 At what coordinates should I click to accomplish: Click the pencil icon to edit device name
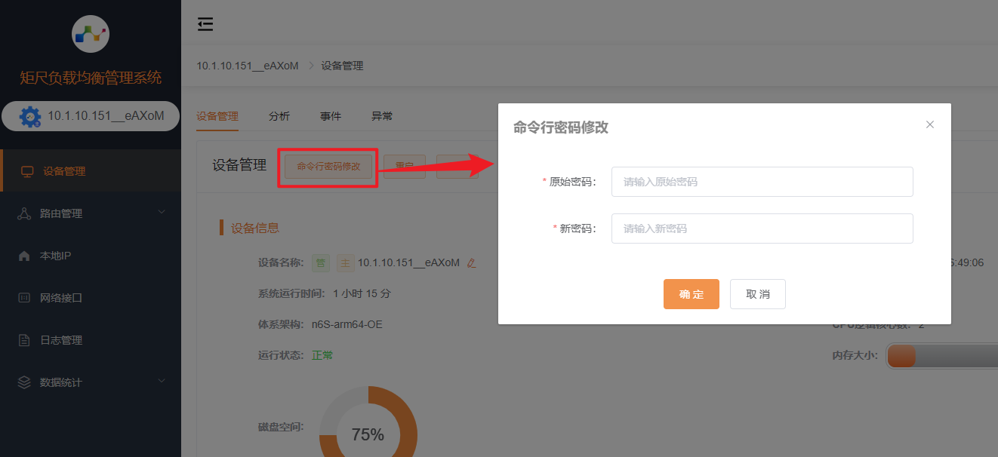471,263
